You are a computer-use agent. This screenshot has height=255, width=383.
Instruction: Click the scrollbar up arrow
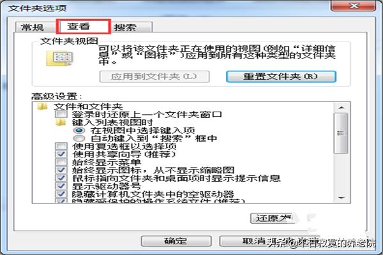342,108
